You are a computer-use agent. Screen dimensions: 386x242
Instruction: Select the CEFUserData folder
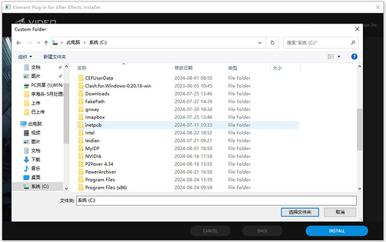(99, 78)
